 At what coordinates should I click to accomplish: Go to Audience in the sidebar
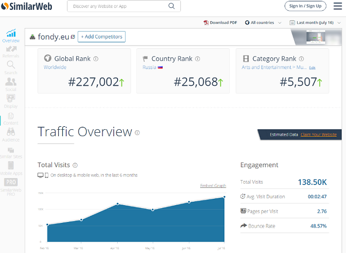(x=11, y=135)
